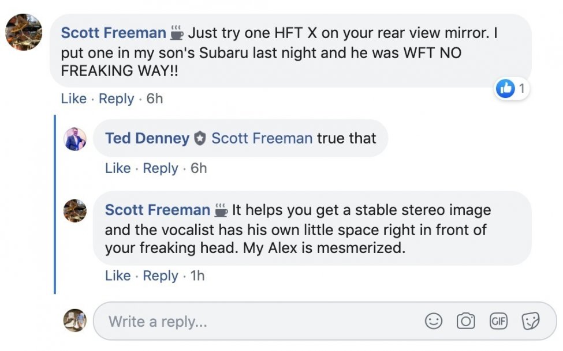The height and width of the screenshot is (351, 563).
Task: Open the GIF picker icon
Action: (x=498, y=321)
